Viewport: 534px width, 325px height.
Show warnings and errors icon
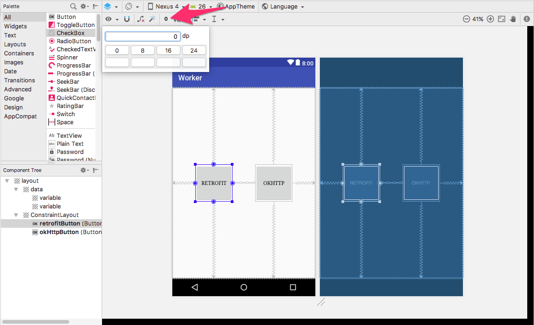(x=527, y=19)
